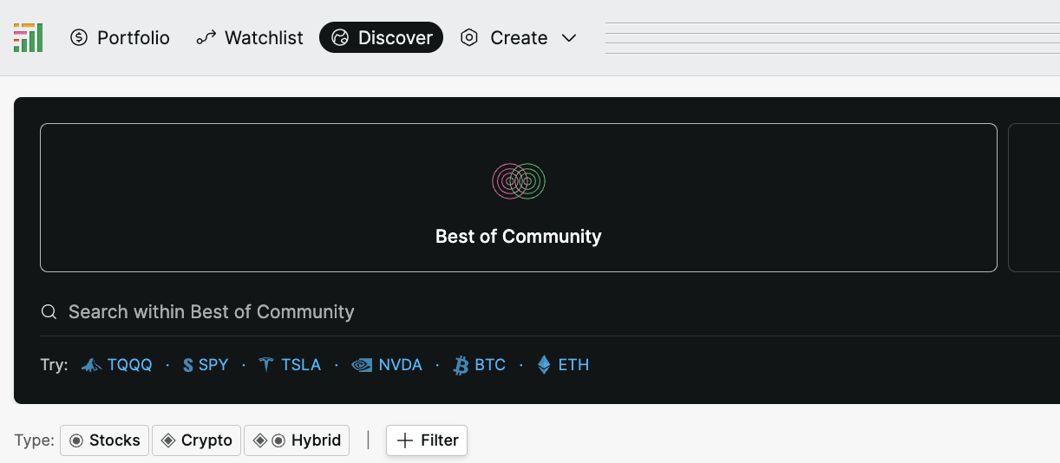The image size is (1060, 463).
Task: Click the search magnifier icon
Action: click(x=49, y=312)
